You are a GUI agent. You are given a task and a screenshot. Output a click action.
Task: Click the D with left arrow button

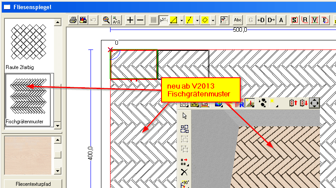click(261, 20)
